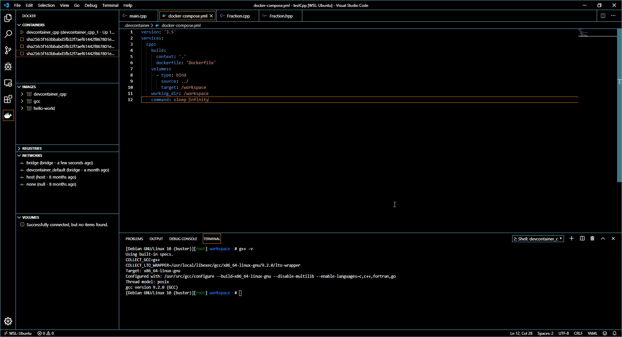Select the first stopped sha256 container
The image size is (622, 337).
point(67,39)
